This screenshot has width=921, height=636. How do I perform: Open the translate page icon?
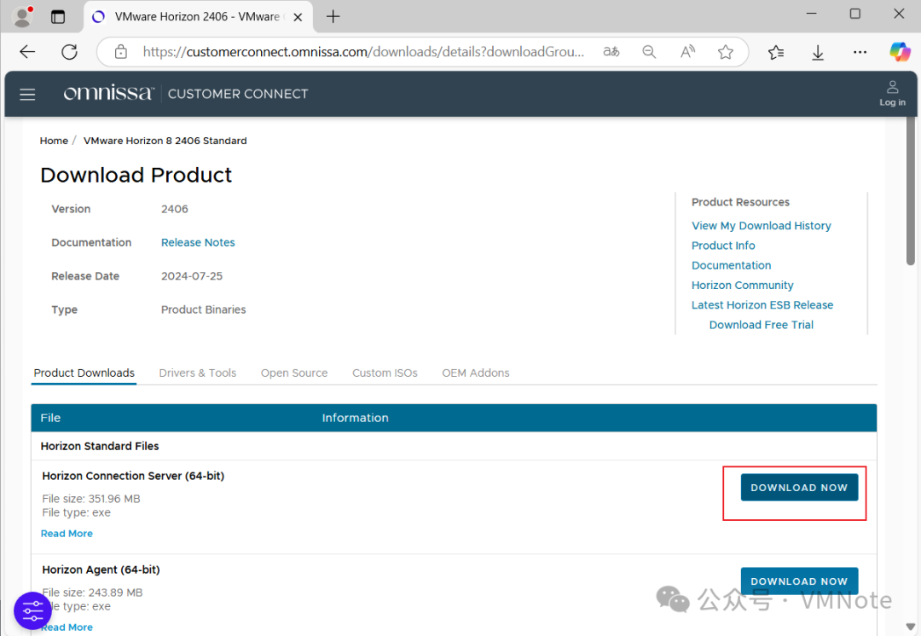pos(611,52)
